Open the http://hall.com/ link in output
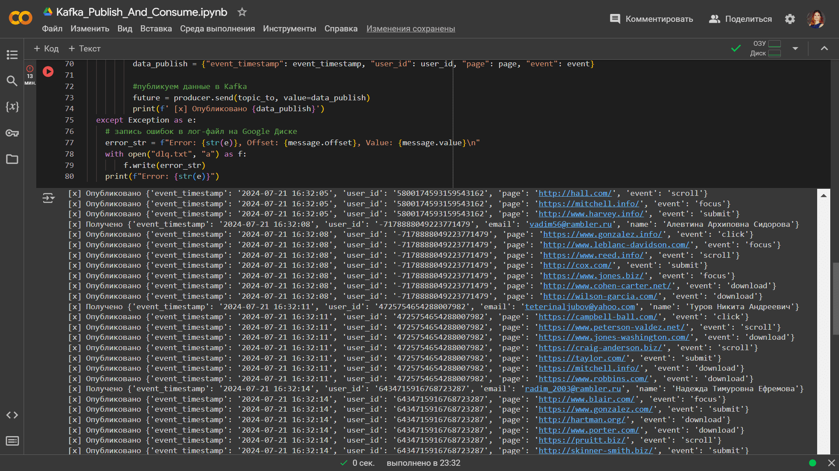Screen dimensions: 839x471 [575, 193]
